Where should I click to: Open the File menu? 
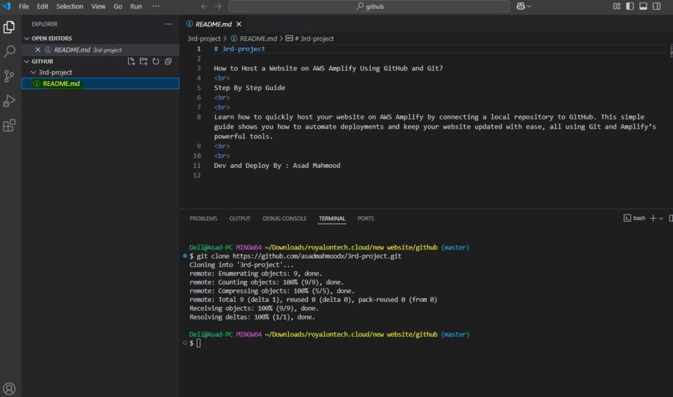click(24, 6)
